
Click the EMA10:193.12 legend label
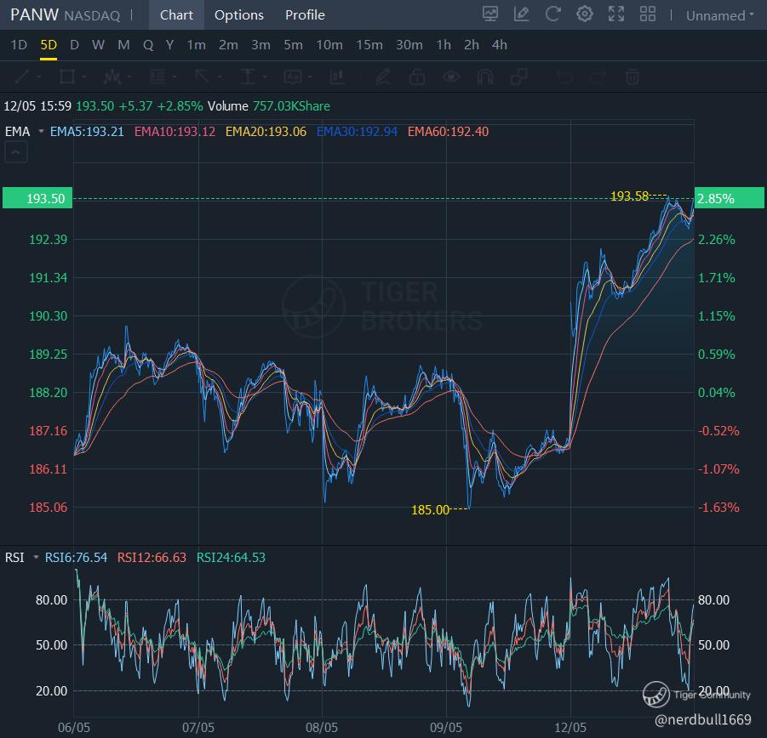tap(175, 132)
